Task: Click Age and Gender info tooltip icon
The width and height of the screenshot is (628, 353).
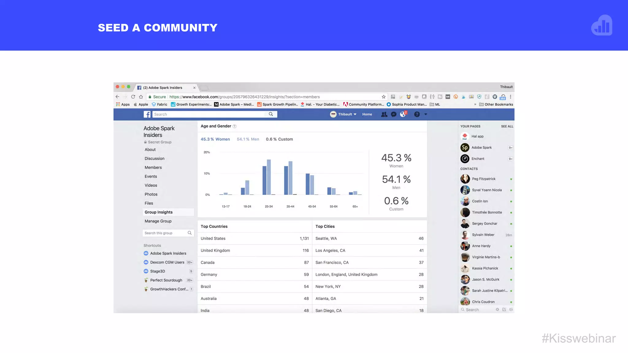Action: point(235,126)
